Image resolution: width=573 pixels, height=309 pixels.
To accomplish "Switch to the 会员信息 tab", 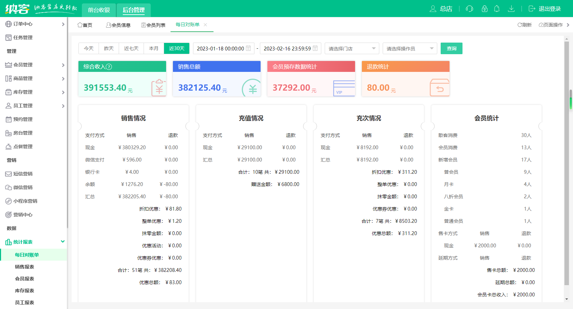I will (x=118, y=25).
